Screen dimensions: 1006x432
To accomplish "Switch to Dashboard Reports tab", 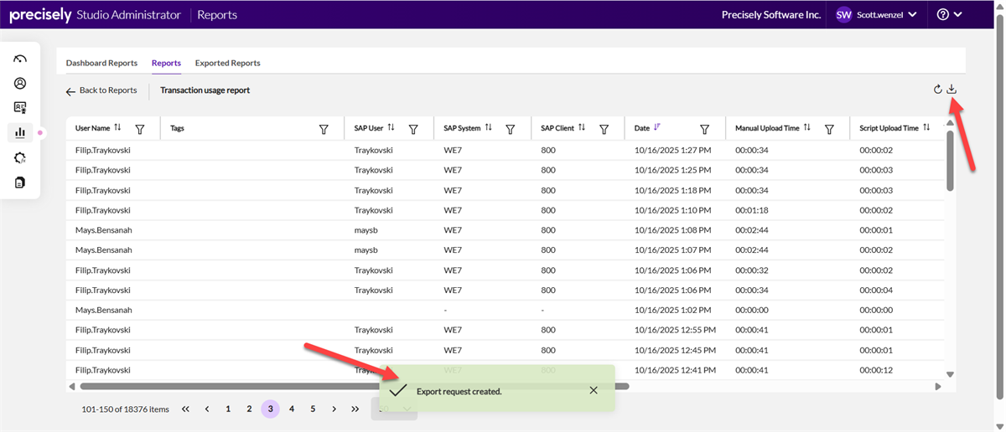I will pos(101,63).
